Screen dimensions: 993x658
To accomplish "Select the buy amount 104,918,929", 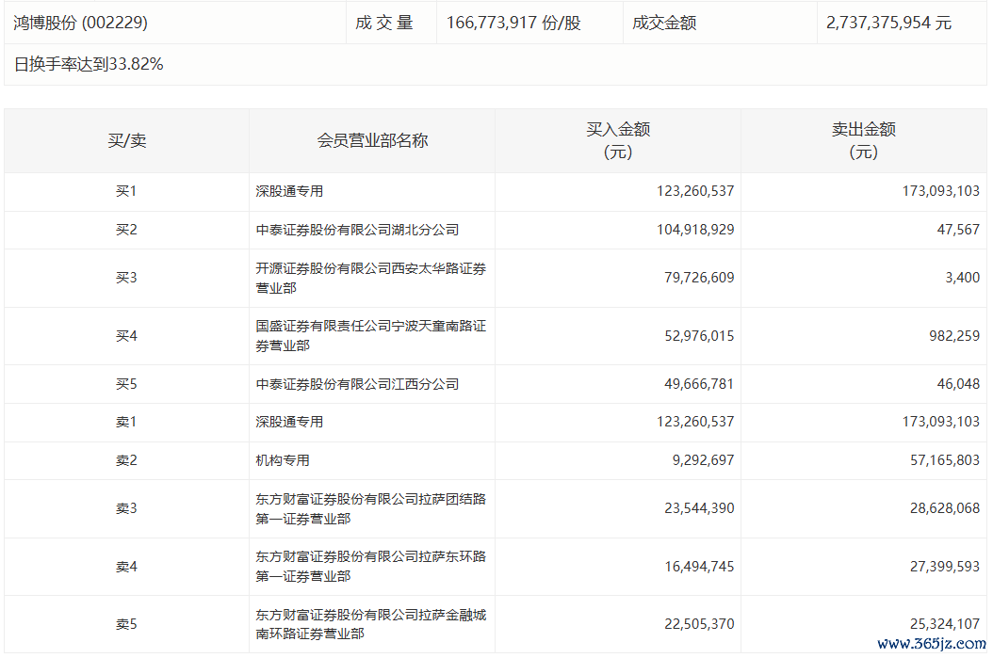I will [695, 230].
